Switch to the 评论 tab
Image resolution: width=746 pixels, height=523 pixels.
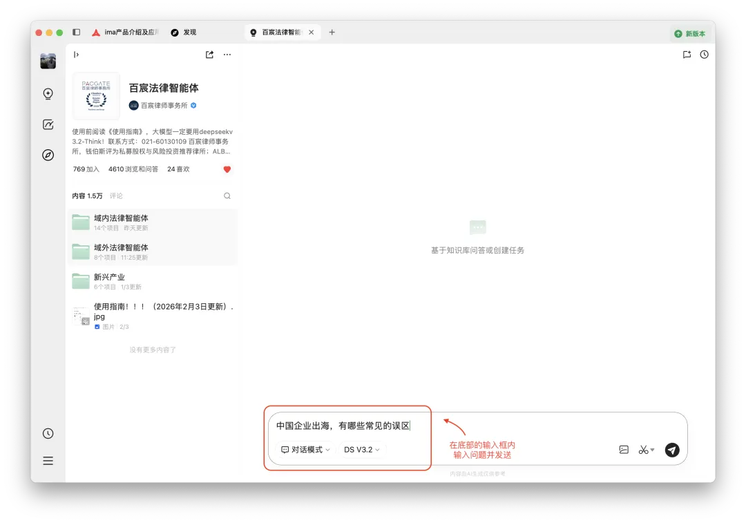[x=116, y=196]
